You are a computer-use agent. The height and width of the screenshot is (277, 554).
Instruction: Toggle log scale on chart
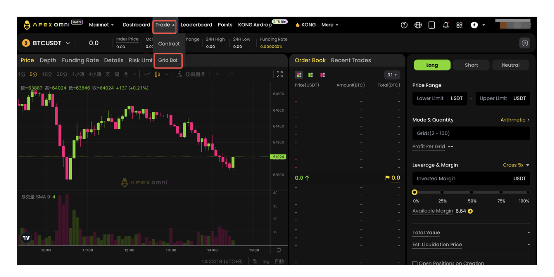click(266, 261)
